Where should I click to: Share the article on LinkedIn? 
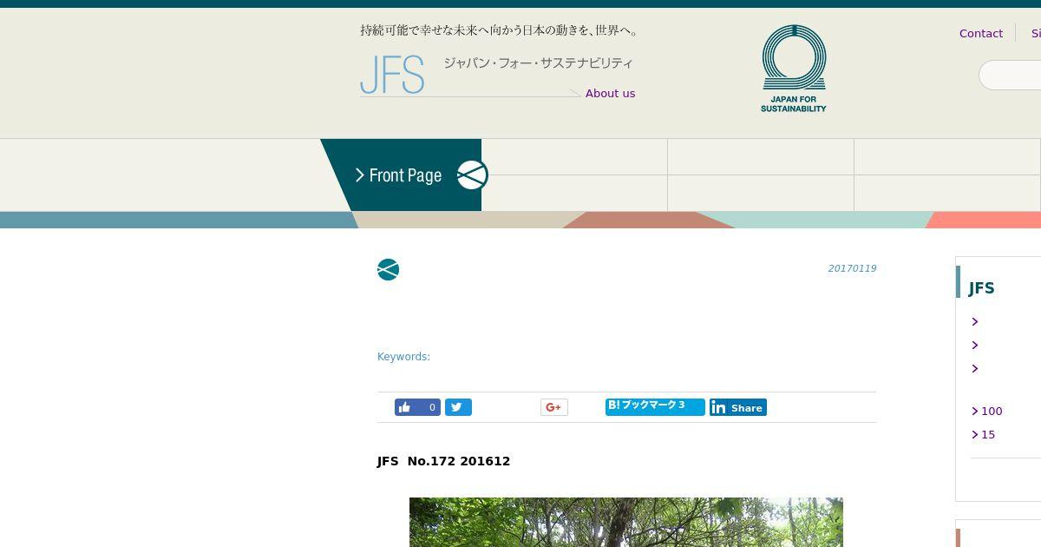coord(737,407)
